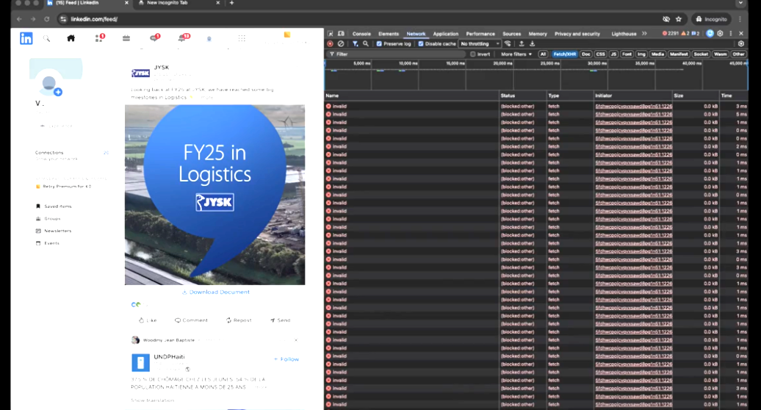Expand the More filters dropdown
The image size is (761, 410).
[x=516, y=54]
